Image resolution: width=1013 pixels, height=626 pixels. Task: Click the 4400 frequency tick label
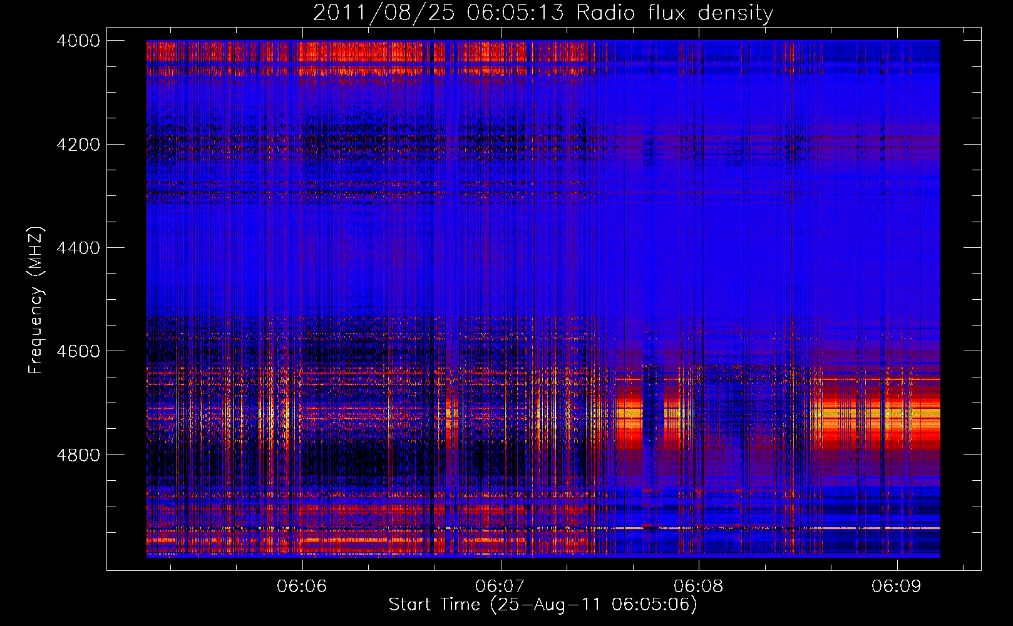tap(78, 248)
